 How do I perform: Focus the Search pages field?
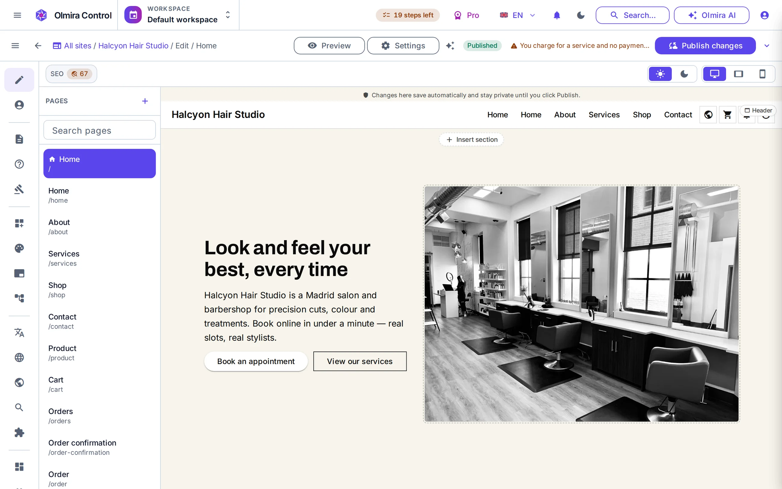[x=100, y=130]
